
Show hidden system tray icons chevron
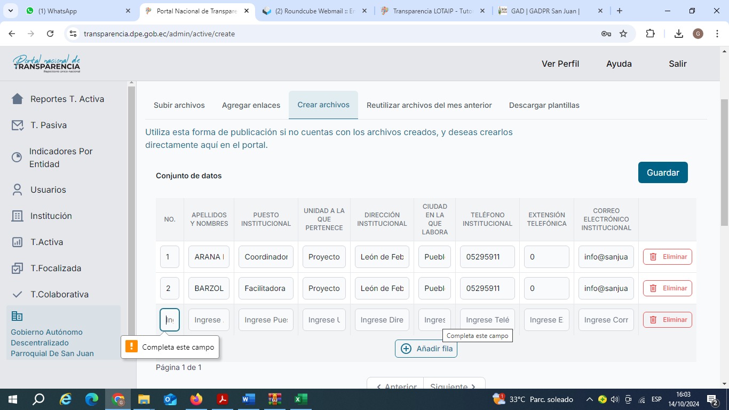coord(589,399)
